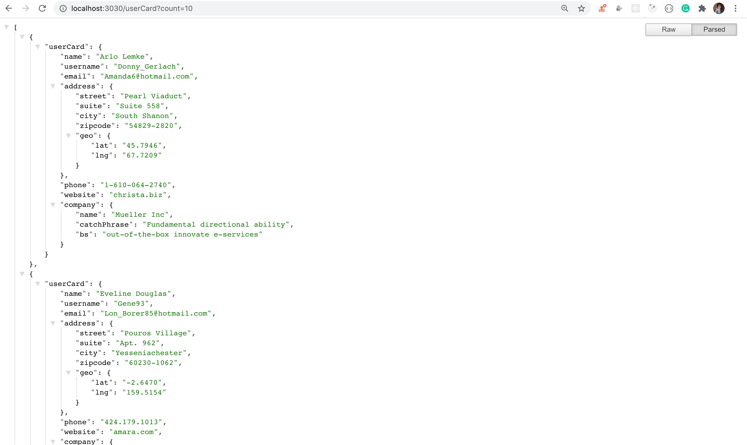Switch to the Parsed JSON view
Image resolution: width=747 pixels, height=445 pixels.
pyautogui.click(x=714, y=29)
